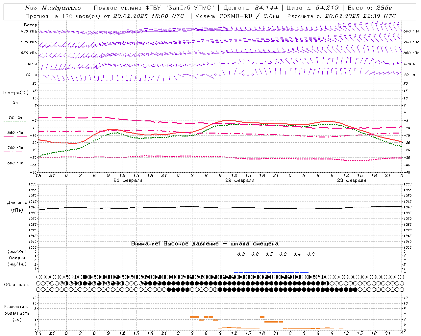Click the model name COSMO-RU / 6.6км
This screenshot has width=421, height=336.
(x=249, y=16)
